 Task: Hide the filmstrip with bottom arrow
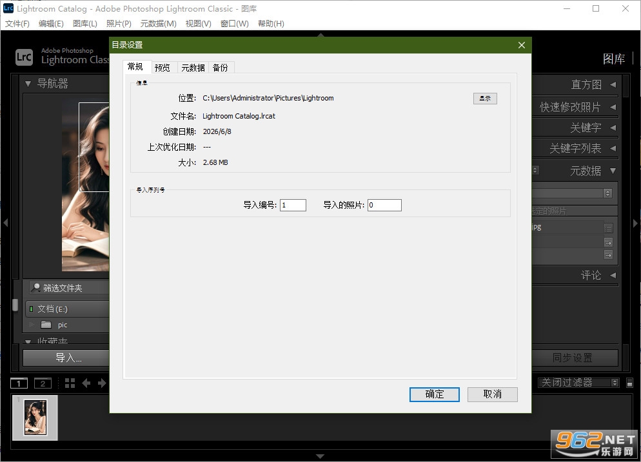(320, 456)
